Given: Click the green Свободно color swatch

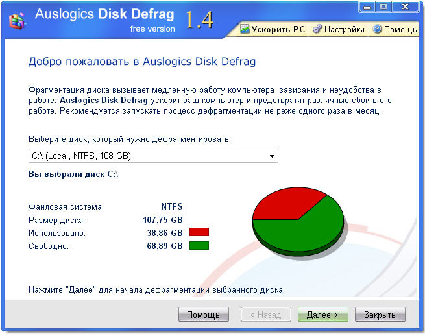Looking at the screenshot, I should [199, 245].
